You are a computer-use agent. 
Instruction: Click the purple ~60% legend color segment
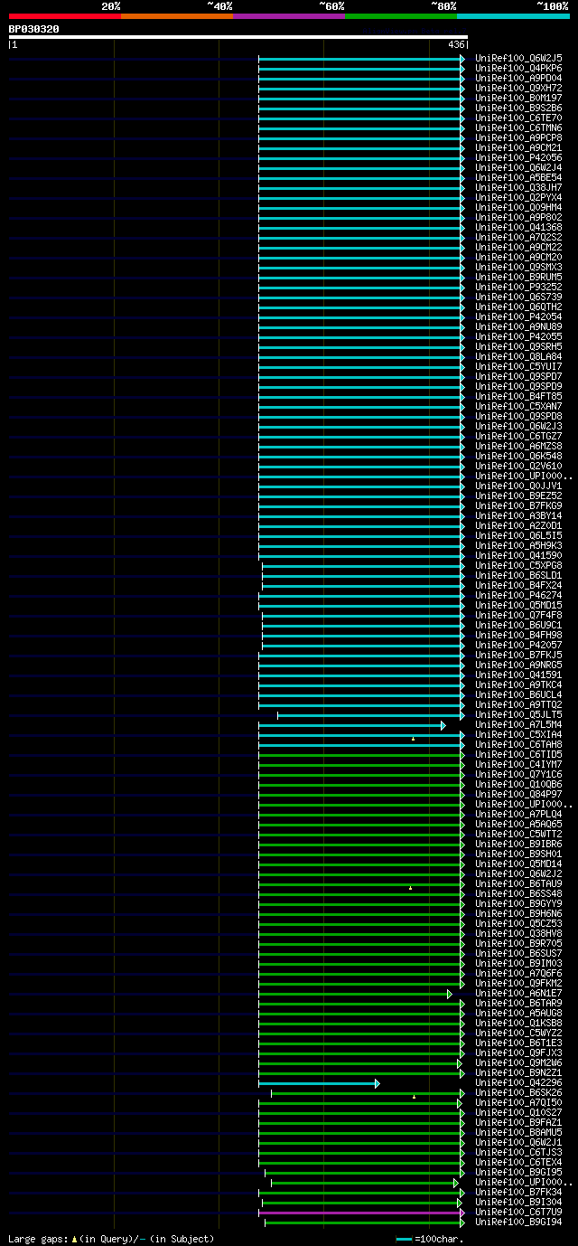pyautogui.click(x=288, y=16)
